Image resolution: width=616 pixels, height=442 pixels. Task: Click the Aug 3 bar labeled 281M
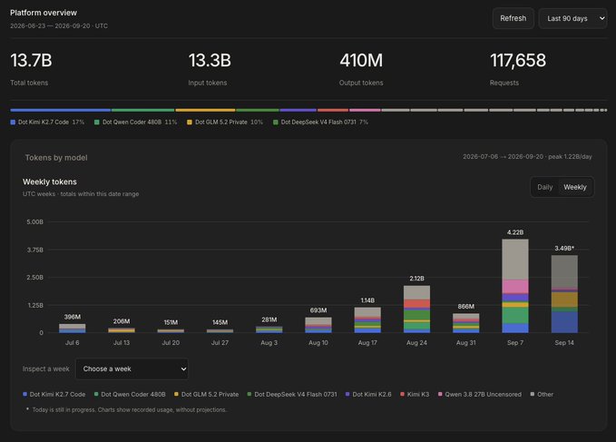point(269,329)
